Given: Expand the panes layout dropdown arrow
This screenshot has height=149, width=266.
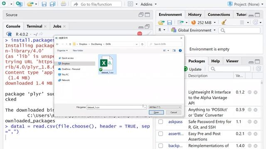Looking at the screenshot, I should pyautogui.click(x=136, y=4).
